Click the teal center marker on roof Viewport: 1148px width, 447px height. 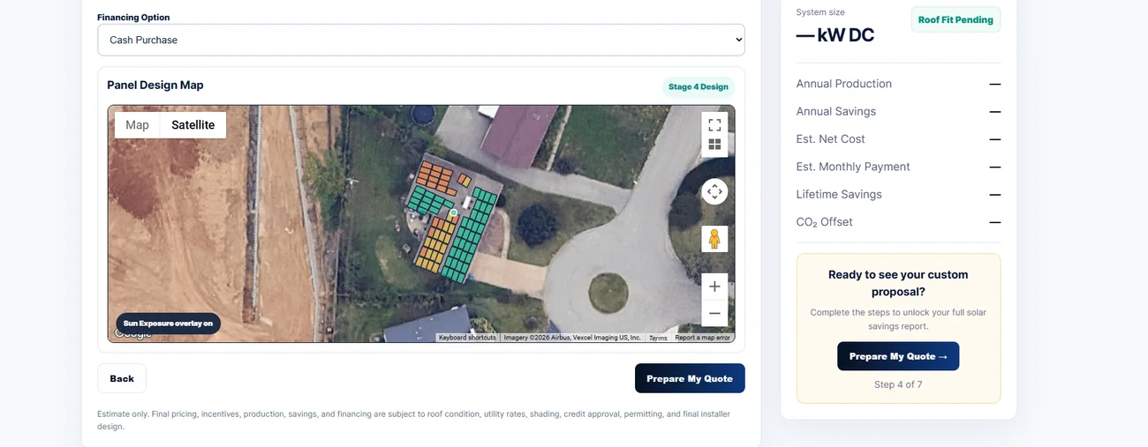click(453, 212)
